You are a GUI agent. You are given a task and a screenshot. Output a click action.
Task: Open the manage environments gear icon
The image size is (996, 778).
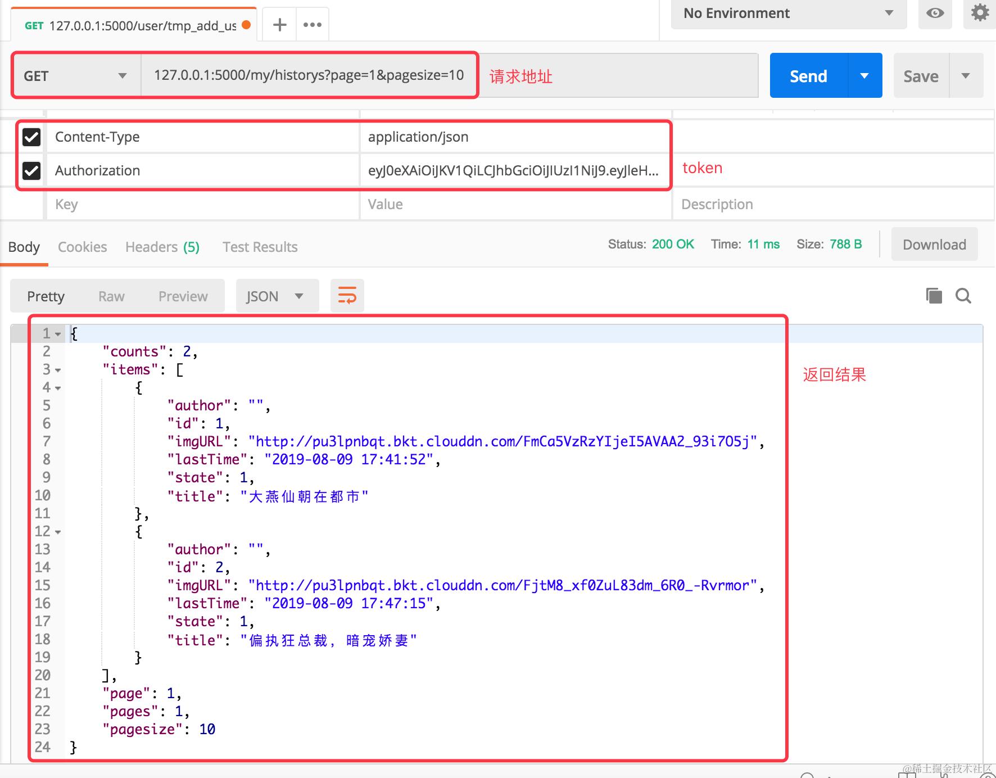click(x=980, y=13)
